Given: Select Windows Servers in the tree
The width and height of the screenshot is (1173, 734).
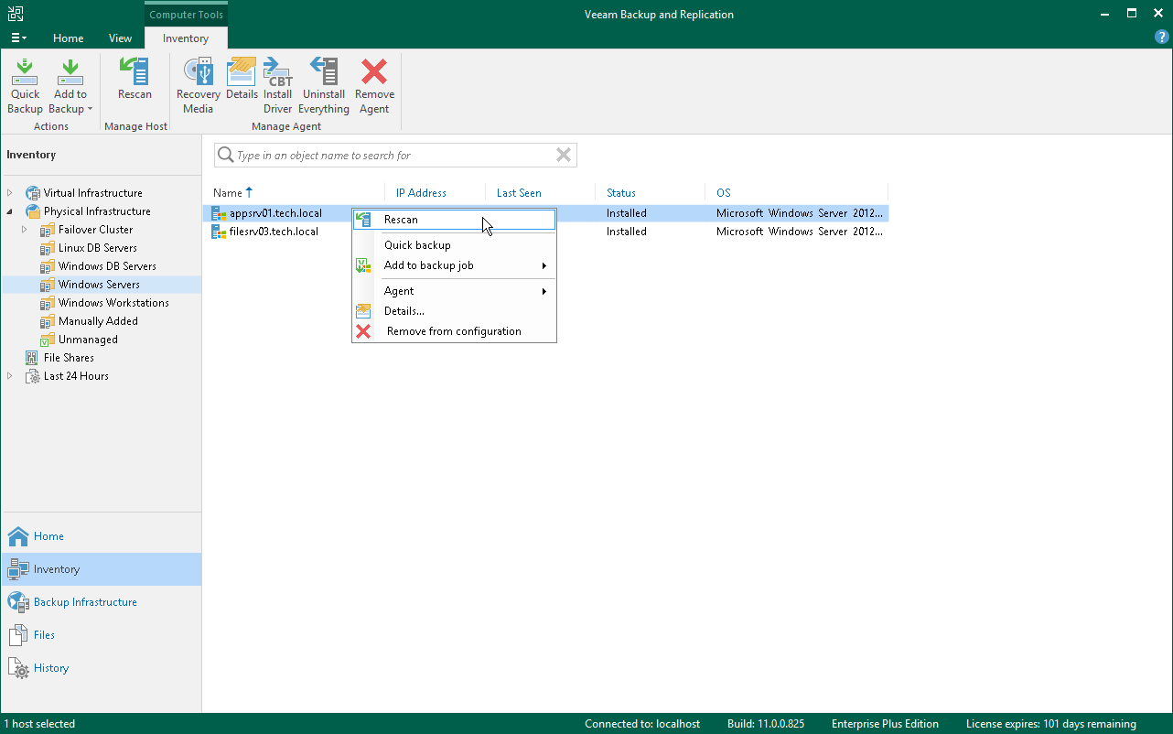Looking at the screenshot, I should click(x=99, y=285).
